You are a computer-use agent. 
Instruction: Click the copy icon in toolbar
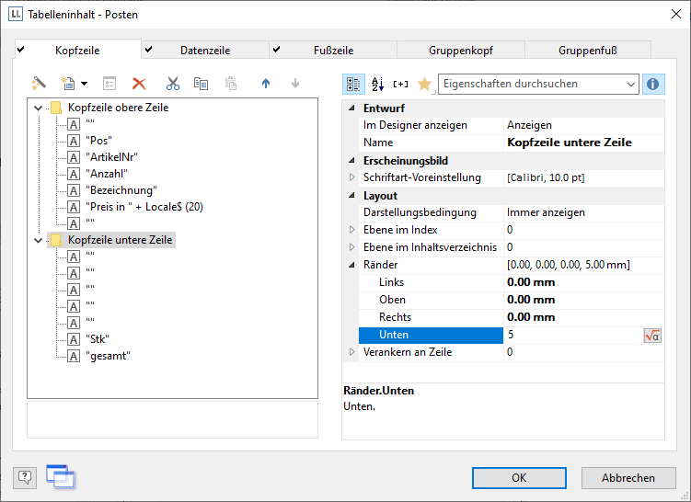coord(201,84)
